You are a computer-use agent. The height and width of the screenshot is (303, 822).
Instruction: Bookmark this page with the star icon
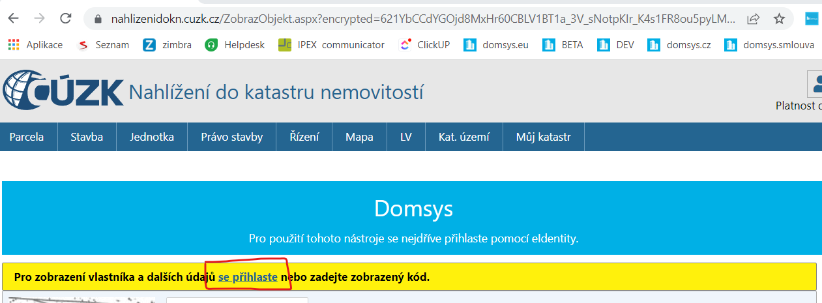[x=779, y=19]
